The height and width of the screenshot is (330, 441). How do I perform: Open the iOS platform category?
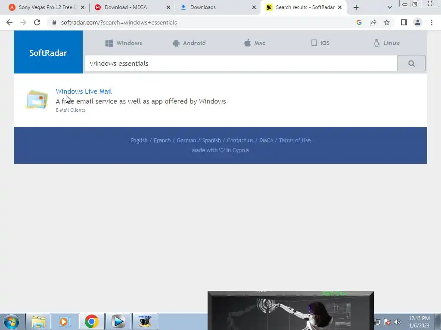pyautogui.click(x=320, y=43)
